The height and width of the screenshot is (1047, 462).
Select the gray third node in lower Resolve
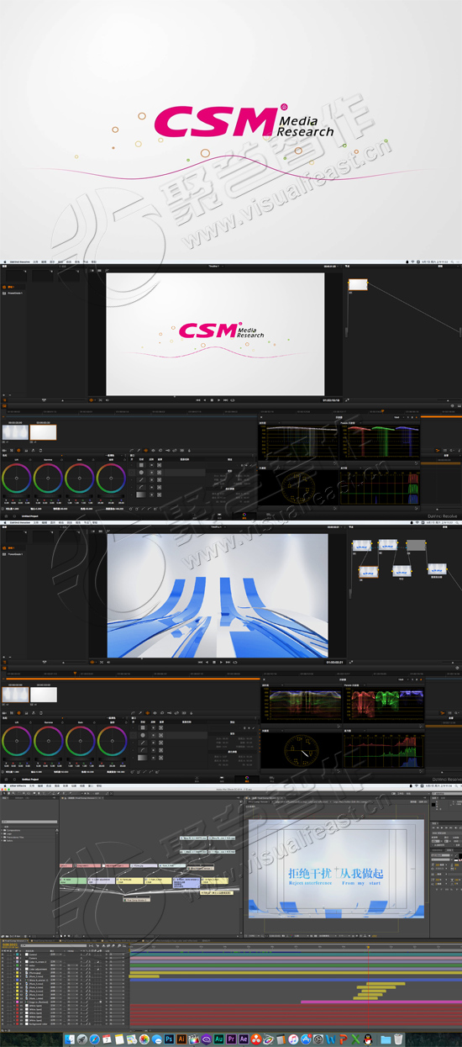[416, 545]
